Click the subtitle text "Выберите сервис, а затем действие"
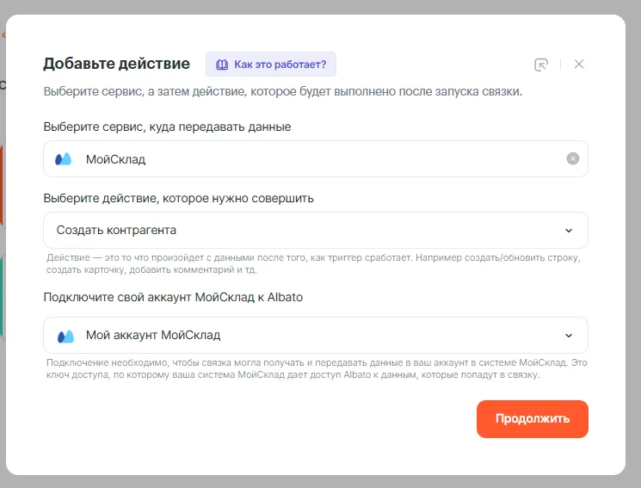 tap(282, 91)
